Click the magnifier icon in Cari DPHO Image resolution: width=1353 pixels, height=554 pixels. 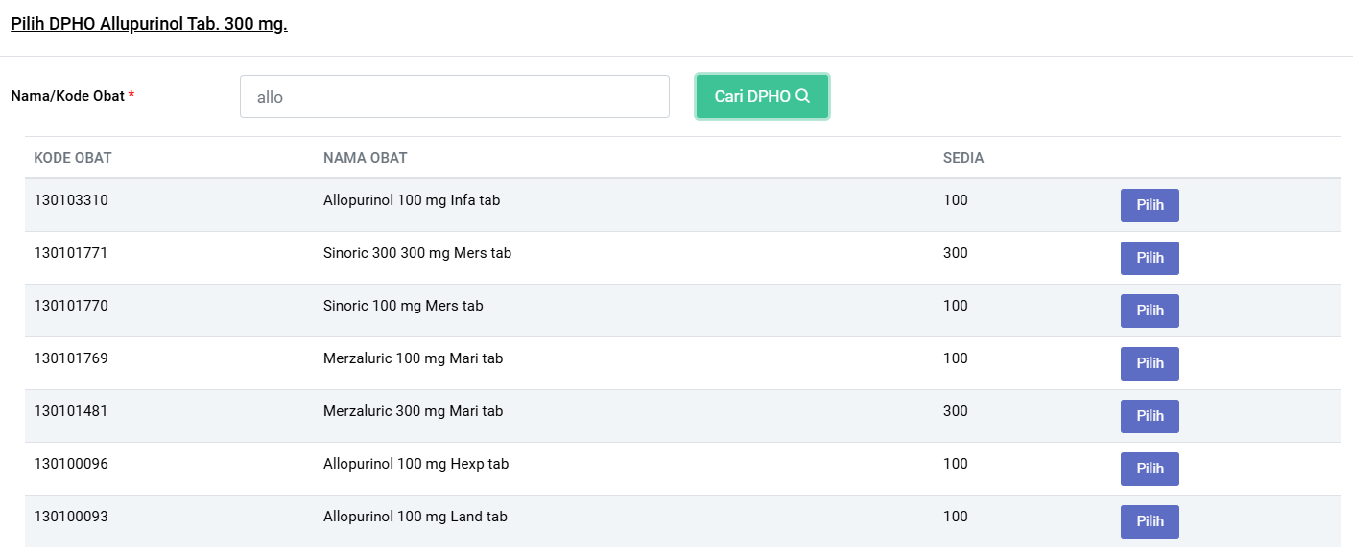click(803, 96)
